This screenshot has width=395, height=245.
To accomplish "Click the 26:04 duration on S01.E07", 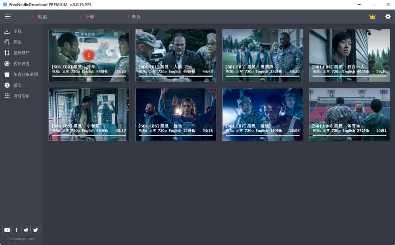I will pos(294,131).
